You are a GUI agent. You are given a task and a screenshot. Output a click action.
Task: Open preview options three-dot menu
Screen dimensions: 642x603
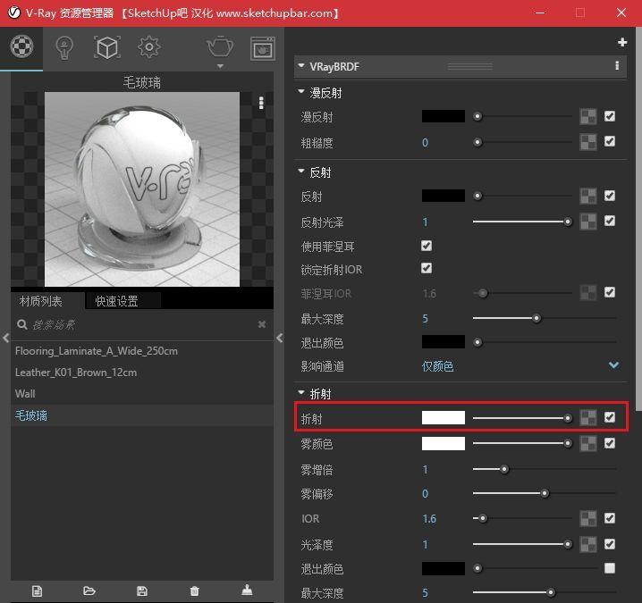(x=261, y=103)
